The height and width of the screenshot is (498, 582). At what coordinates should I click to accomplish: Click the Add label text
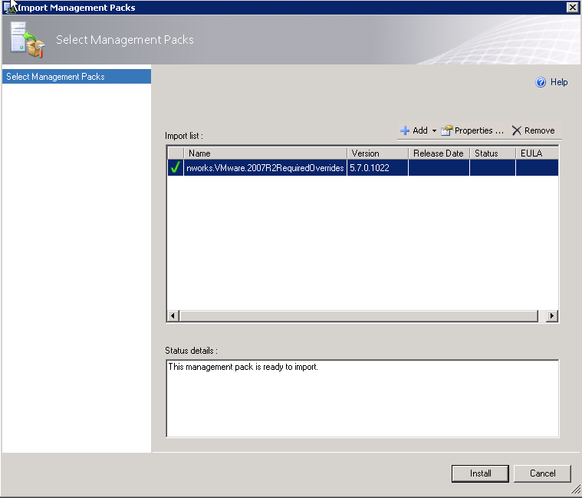pos(419,130)
